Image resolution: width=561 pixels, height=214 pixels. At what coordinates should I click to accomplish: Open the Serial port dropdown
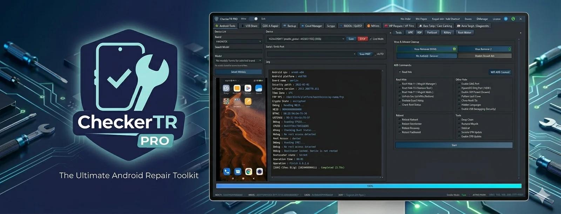pos(311,54)
